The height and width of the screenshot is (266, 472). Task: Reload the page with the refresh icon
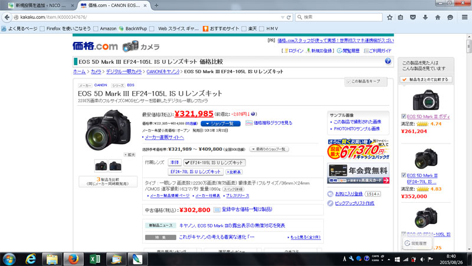tap(289, 17)
